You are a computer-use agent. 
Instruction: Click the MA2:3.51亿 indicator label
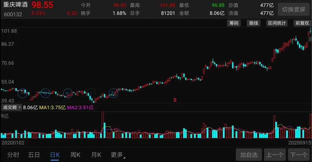tap(80, 107)
